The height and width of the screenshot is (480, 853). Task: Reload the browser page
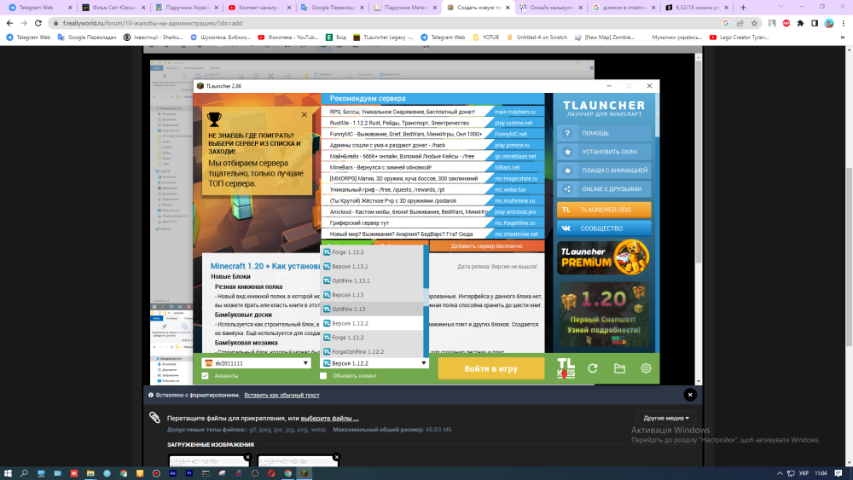pos(38,23)
